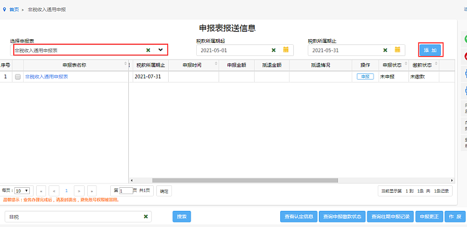Click the sort arrows on 缴款状态 header
The image size is (467, 227).
tap(436, 63)
